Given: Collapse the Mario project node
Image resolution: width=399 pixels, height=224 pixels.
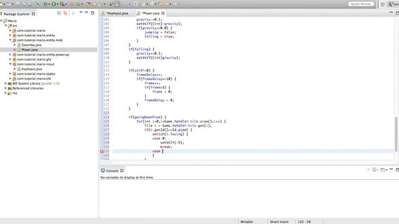Looking at the screenshot, I should 1,21.
